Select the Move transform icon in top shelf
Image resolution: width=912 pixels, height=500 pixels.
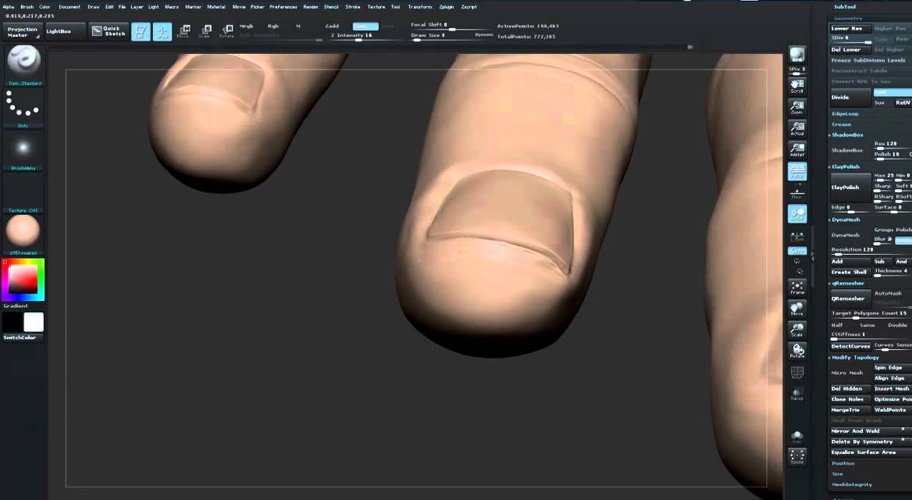(x=183, y=31)
